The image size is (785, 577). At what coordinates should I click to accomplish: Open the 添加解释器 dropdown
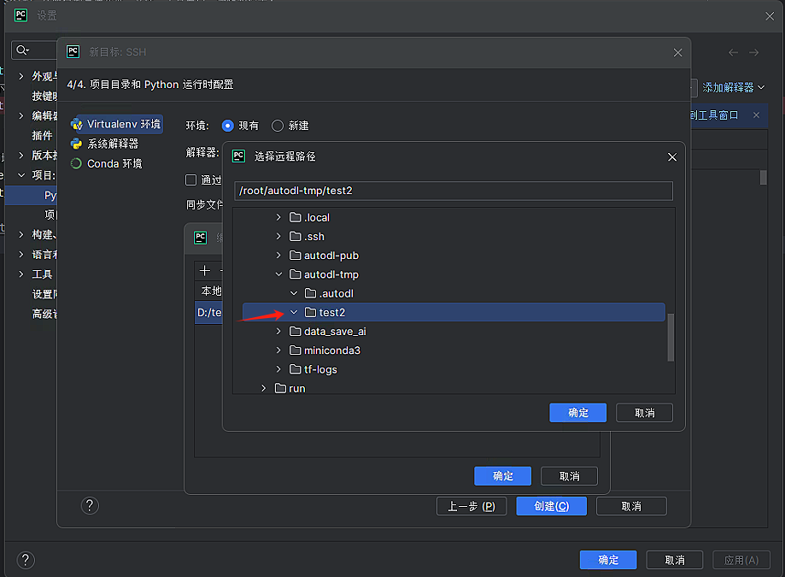click(734, 88)
